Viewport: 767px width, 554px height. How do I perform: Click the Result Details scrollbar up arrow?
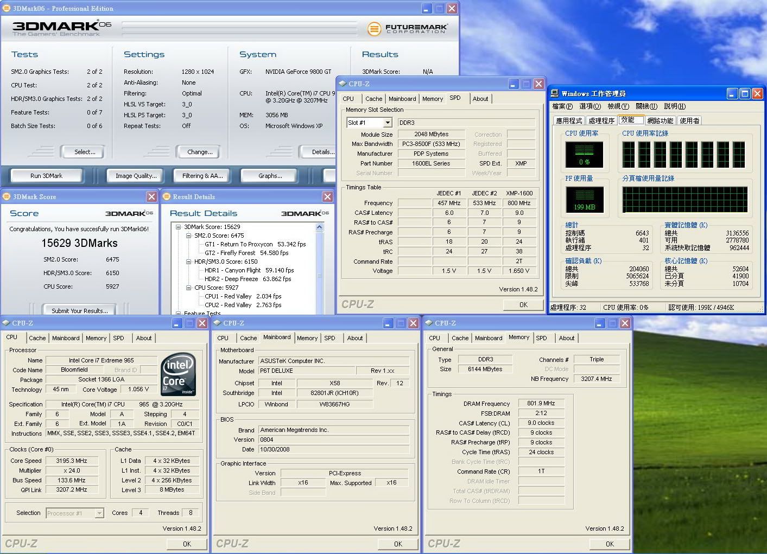click(x=319, y=227)
